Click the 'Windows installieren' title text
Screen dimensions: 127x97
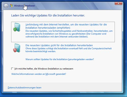coord(24,6)
